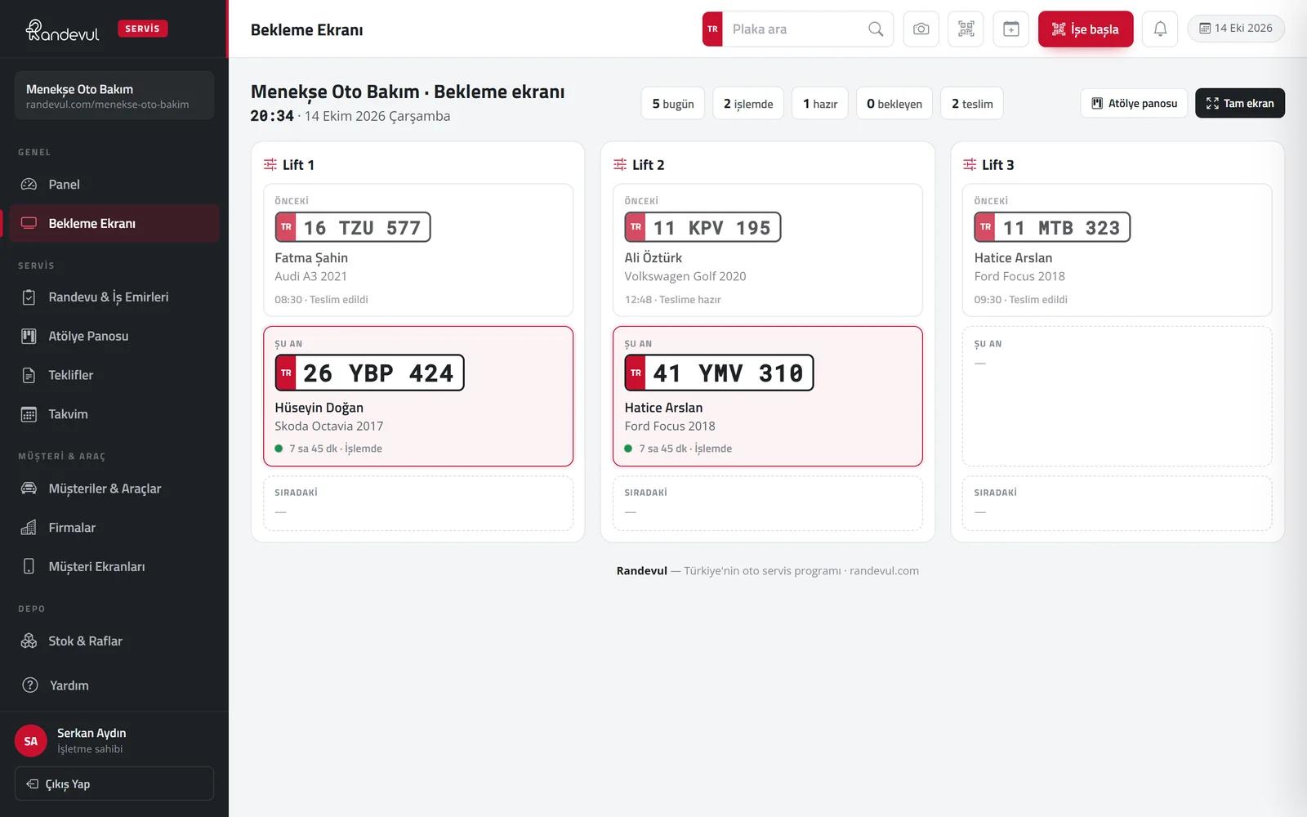Screen dimensions: 1307x817
Task: Click the İşe başla button
Action: [1086, 29]
